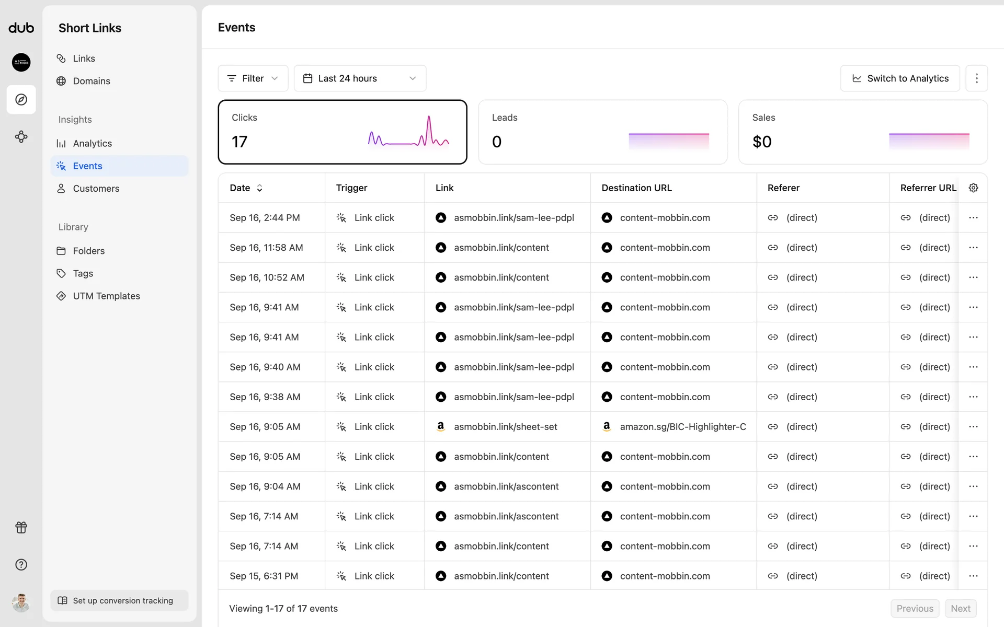Viewport: 1004px width, 627px height.
Task: Click the asmobbin.link/sheet-set link
Action: (505, 427)
